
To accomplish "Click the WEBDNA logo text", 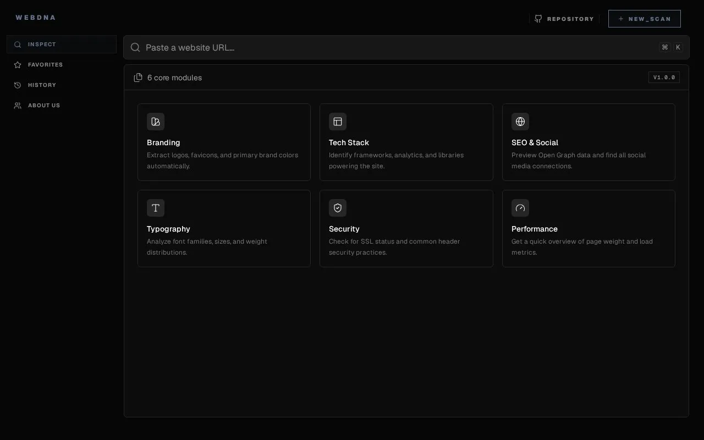I will (x=35, y=18).
